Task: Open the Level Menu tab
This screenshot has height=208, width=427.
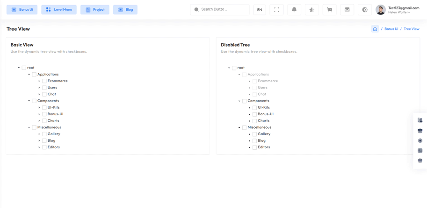Action: click(59, 9)
